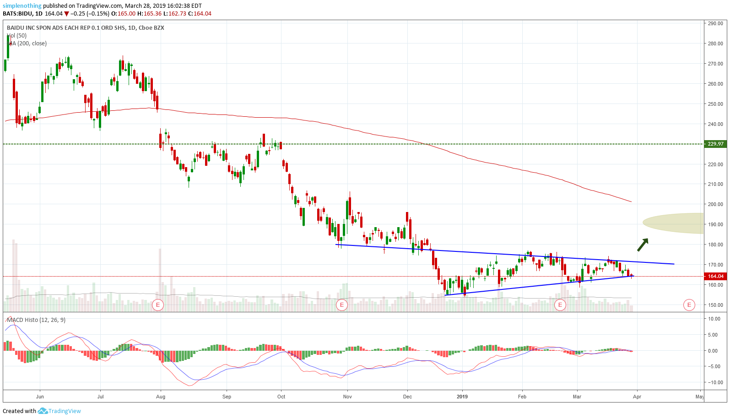Click the Sep label on time axis
The height and width of the screenshot is (419, 730).
pyautogui.click(x=227, y=397)
